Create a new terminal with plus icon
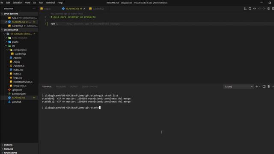The image size is (274, 154). point(257,86)
